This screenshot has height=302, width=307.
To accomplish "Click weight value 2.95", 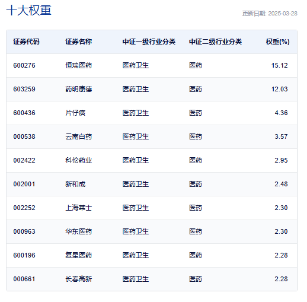I will click(x=281, y=160).
